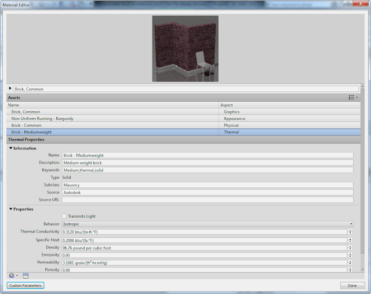
Task: Click the Porosity 0.00 field
Action: tap(205, 270)
